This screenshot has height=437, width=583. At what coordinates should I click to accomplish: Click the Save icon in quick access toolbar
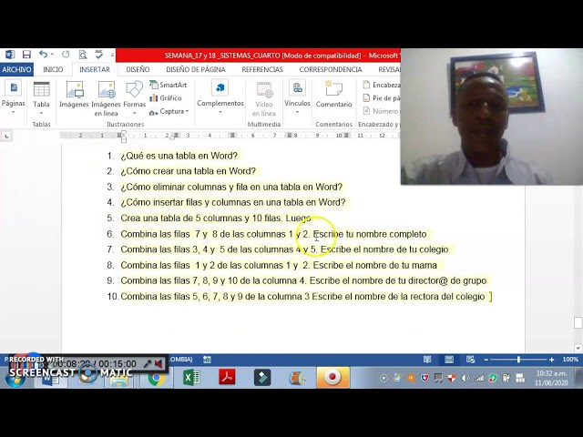26,55
